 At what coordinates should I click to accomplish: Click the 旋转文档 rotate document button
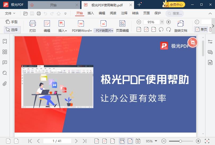[180, 26]
